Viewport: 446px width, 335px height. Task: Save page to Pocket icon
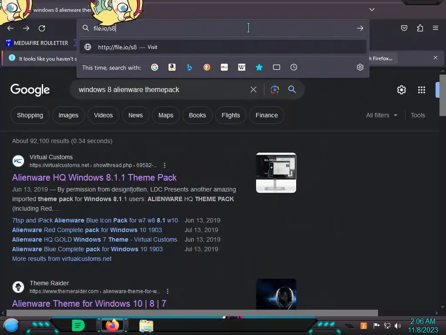tap(404, 28)
